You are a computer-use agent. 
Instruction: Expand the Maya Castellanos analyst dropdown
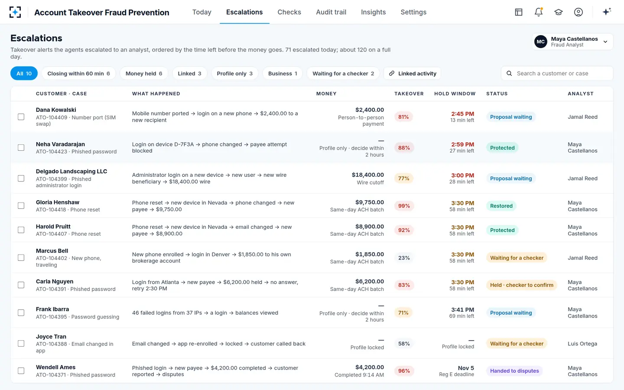click(x=572, y=42)
